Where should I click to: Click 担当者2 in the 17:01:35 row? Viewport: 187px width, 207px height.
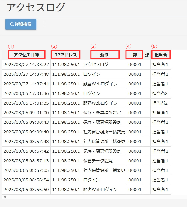(160, 103)
